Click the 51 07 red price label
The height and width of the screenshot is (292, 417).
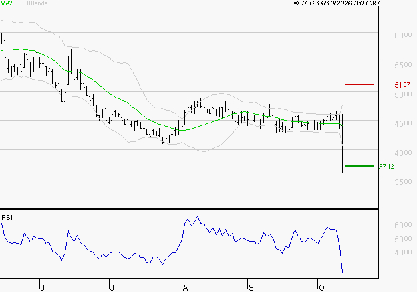point(402,85)
